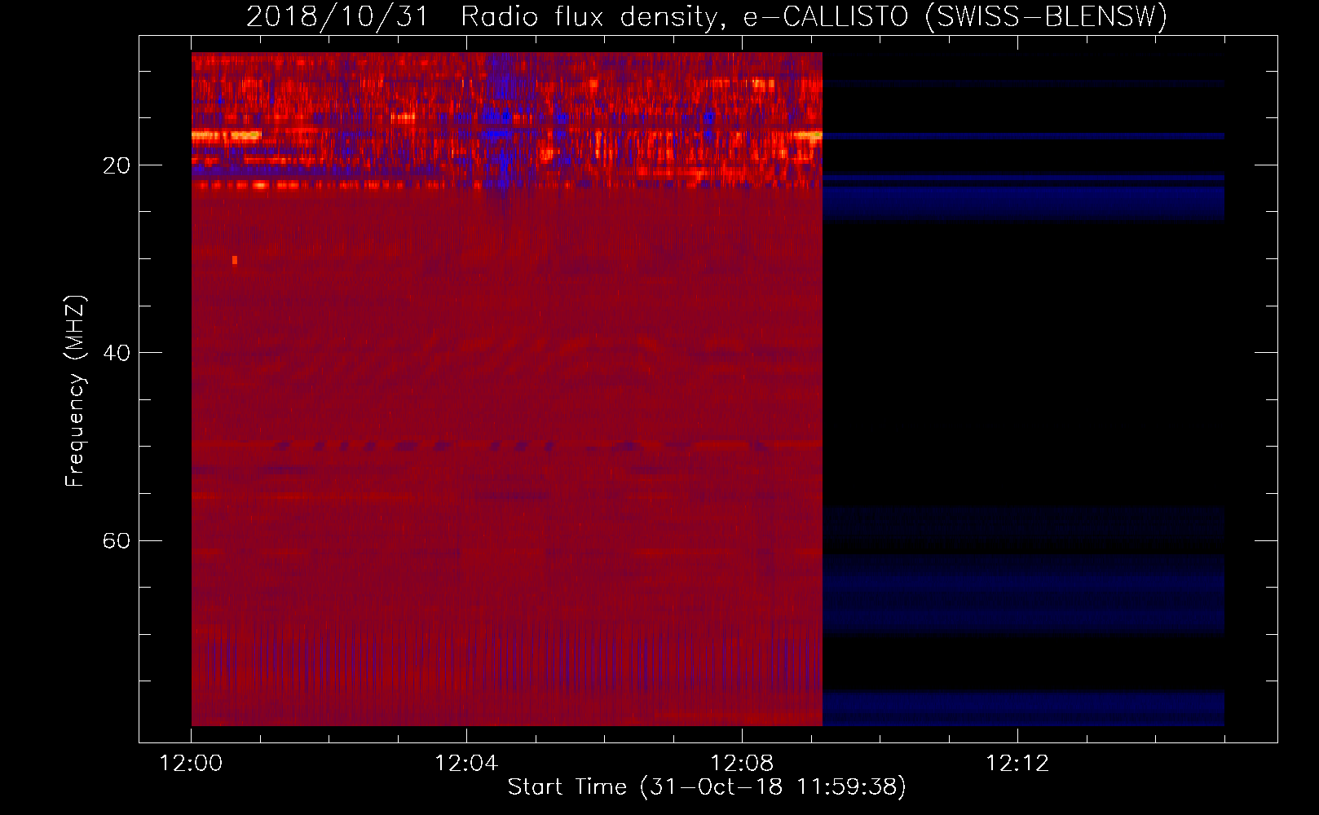Click the plot title text
The image size is (1319, 815).
pyautogui.click(x=707, y=16)
